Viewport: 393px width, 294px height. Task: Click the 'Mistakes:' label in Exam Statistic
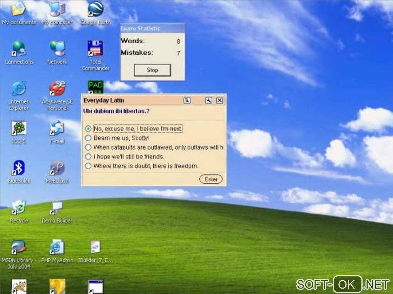[x=137, y=53]
